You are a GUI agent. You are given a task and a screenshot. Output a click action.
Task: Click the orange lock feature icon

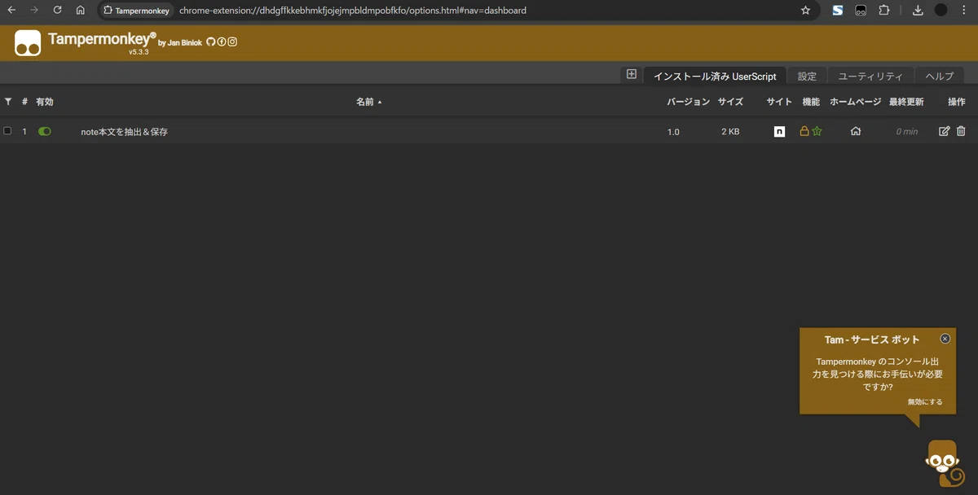click(804, 131)
